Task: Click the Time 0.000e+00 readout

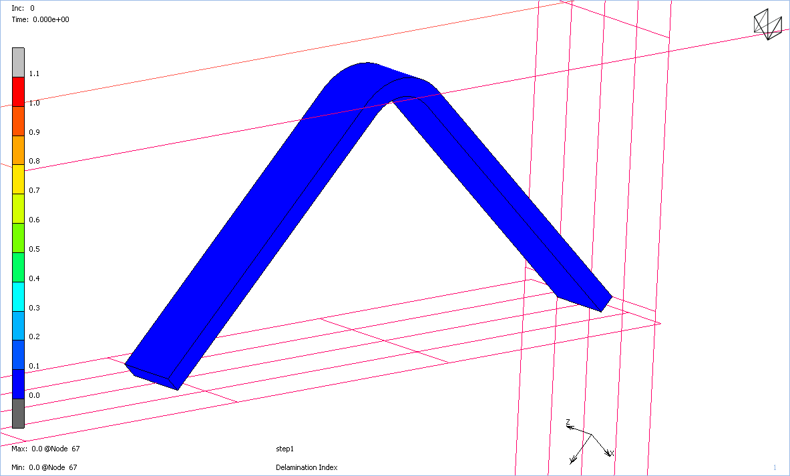Action: 40,19
